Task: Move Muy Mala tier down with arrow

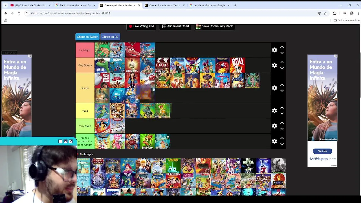Action: (x=282, y=129)
